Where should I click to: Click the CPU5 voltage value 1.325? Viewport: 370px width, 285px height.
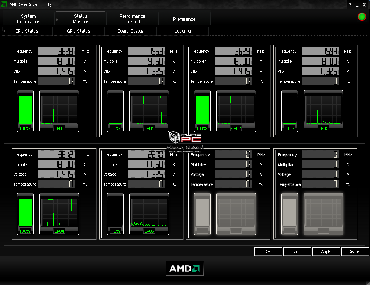pos(146,174)
